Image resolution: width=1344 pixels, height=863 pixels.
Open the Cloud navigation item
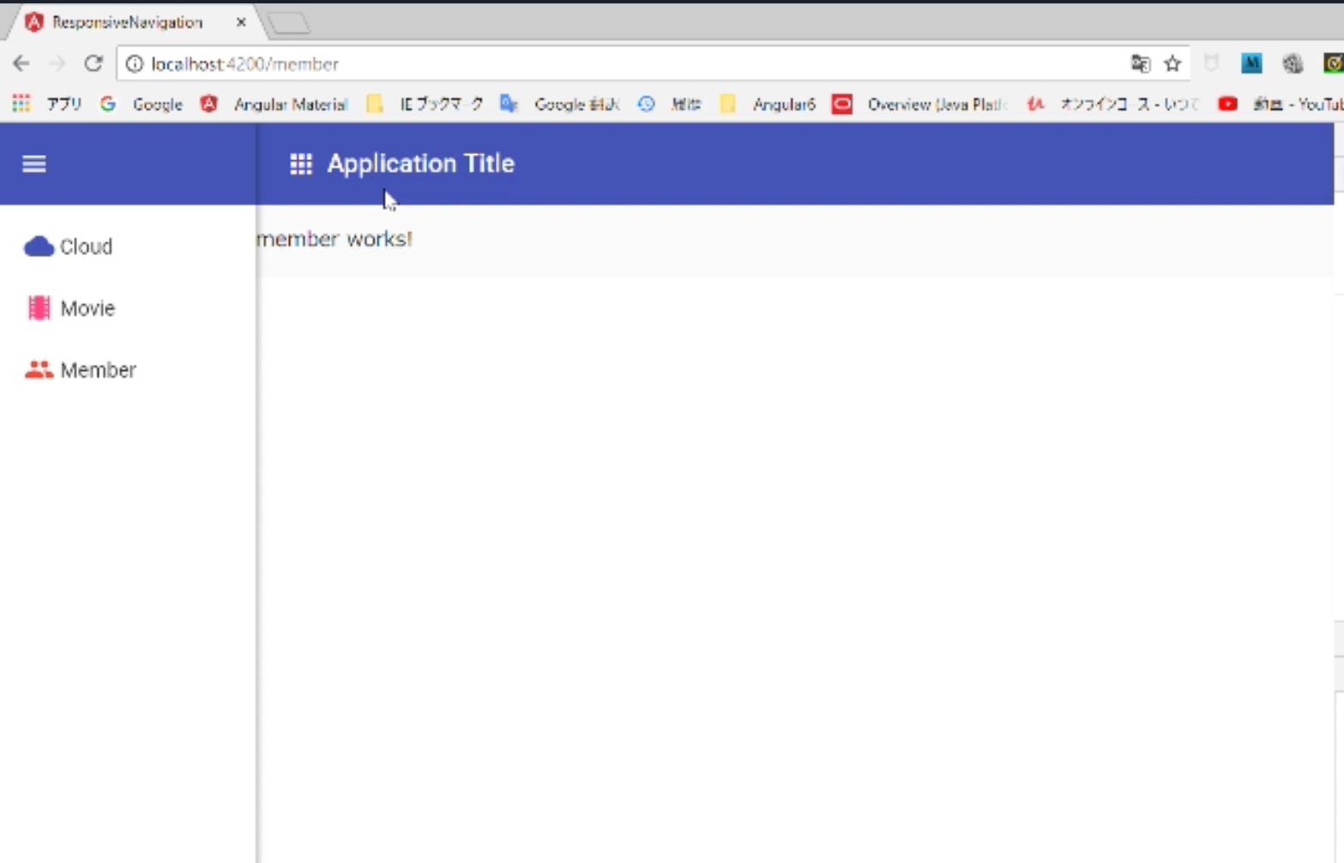pyautogui.click(x=128, y=247)
